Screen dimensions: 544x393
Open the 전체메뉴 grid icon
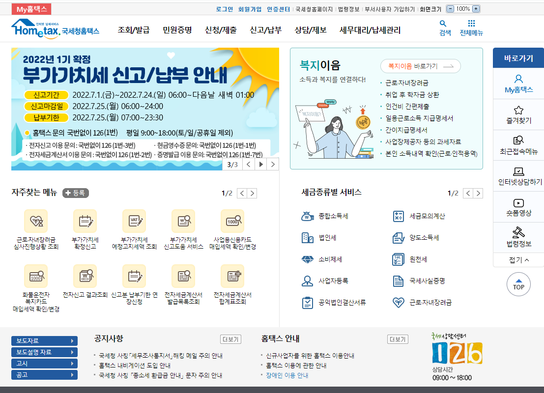coord(471,28)
